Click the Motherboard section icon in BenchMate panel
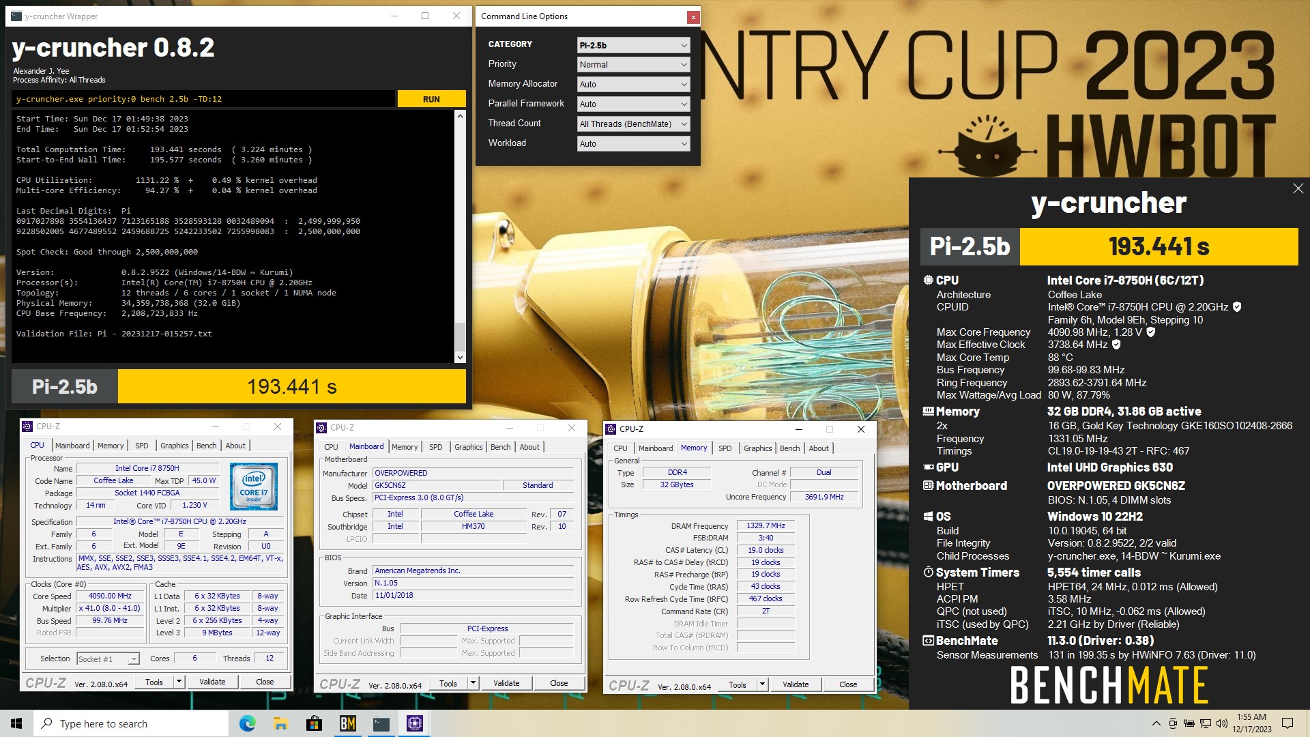 coord(928,486)
